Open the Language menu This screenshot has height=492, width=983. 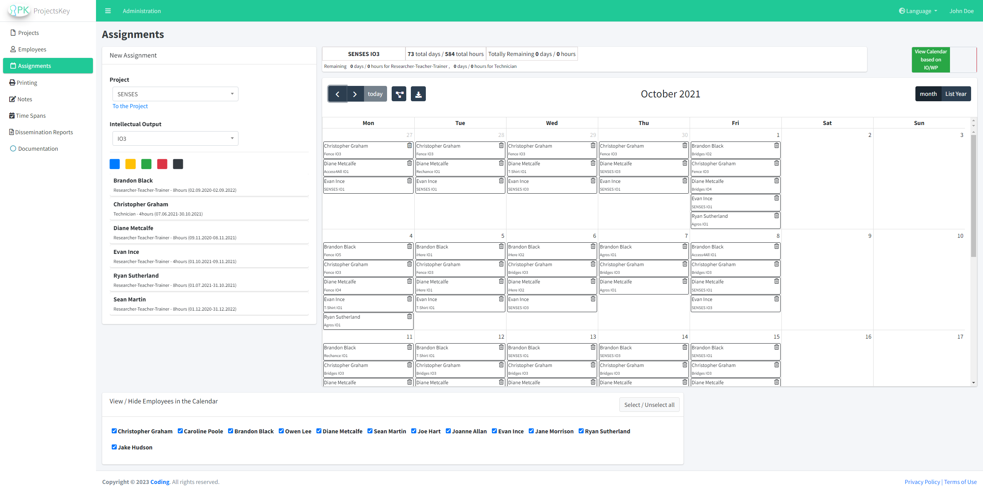tap(918, 11)
